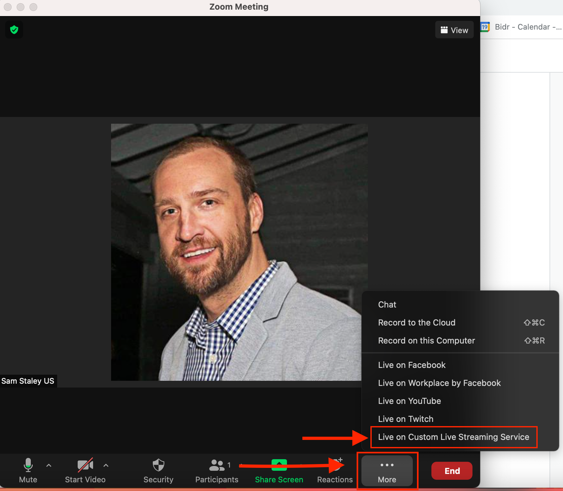The image size is (563, 491).
Task: Mute the microphone
Action: [28, 471]
